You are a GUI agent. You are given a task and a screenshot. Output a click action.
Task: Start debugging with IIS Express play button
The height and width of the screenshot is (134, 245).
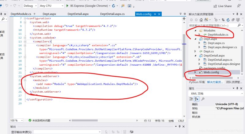[67, 6]
